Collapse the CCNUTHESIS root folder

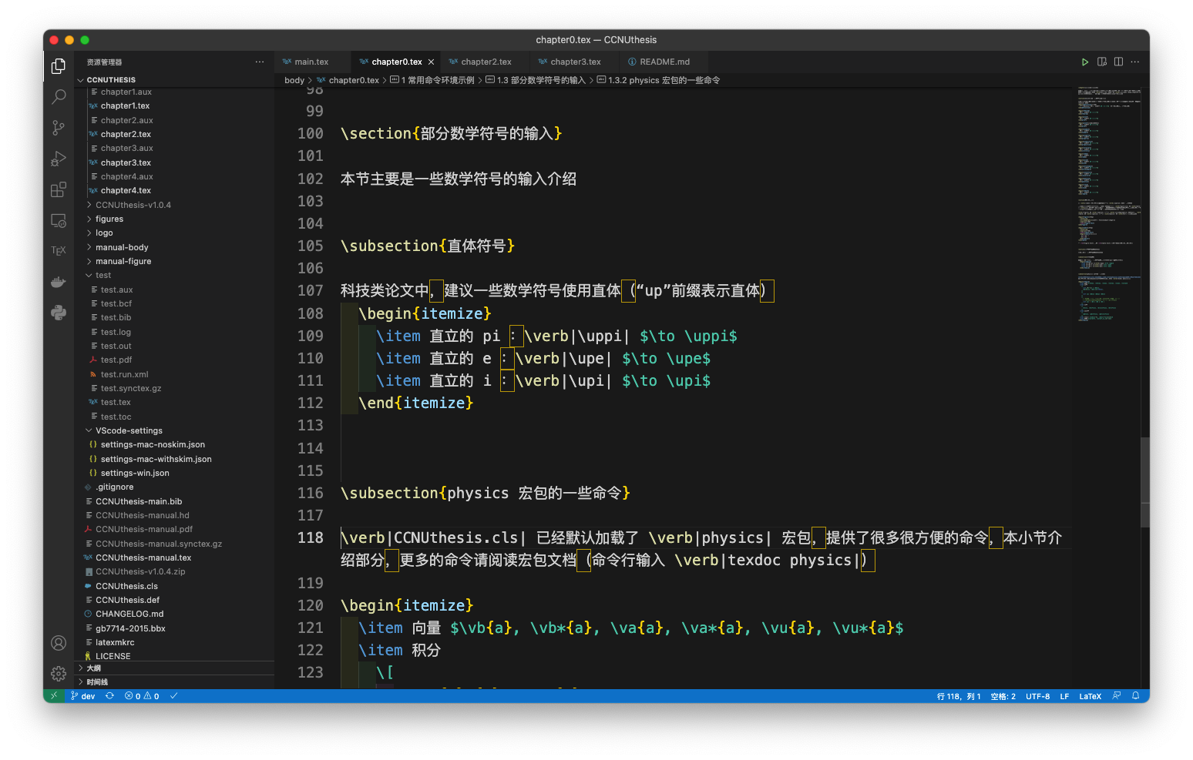[x=111, y=80]
